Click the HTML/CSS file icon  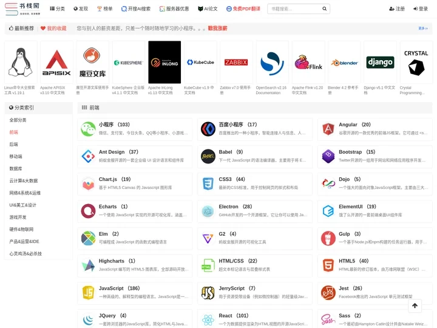(208, 265)
